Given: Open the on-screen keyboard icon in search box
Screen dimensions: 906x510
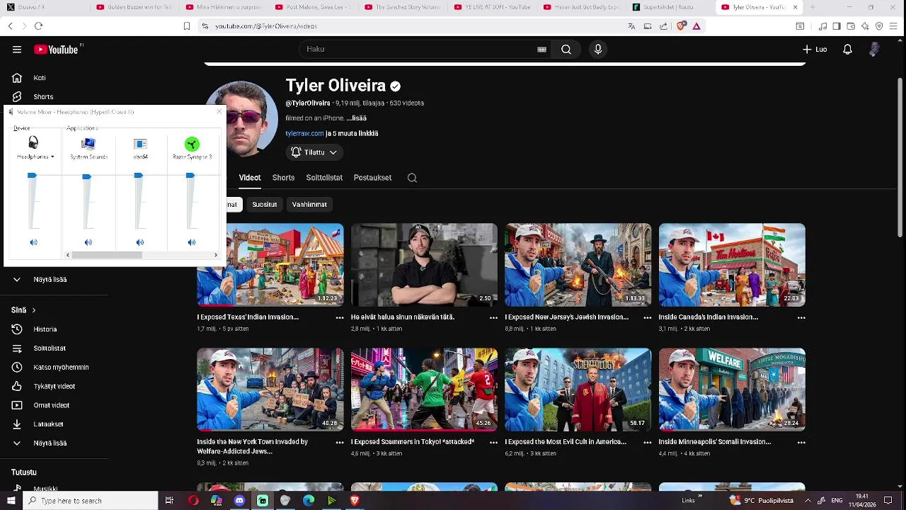Looking at the screenshot, I should 541,50.
